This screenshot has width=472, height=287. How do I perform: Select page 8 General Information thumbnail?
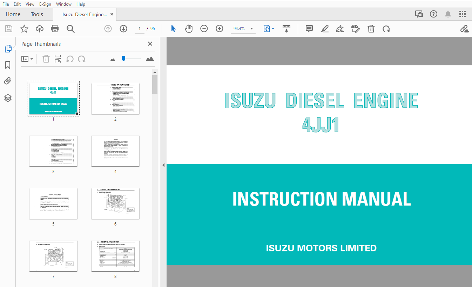115,256
